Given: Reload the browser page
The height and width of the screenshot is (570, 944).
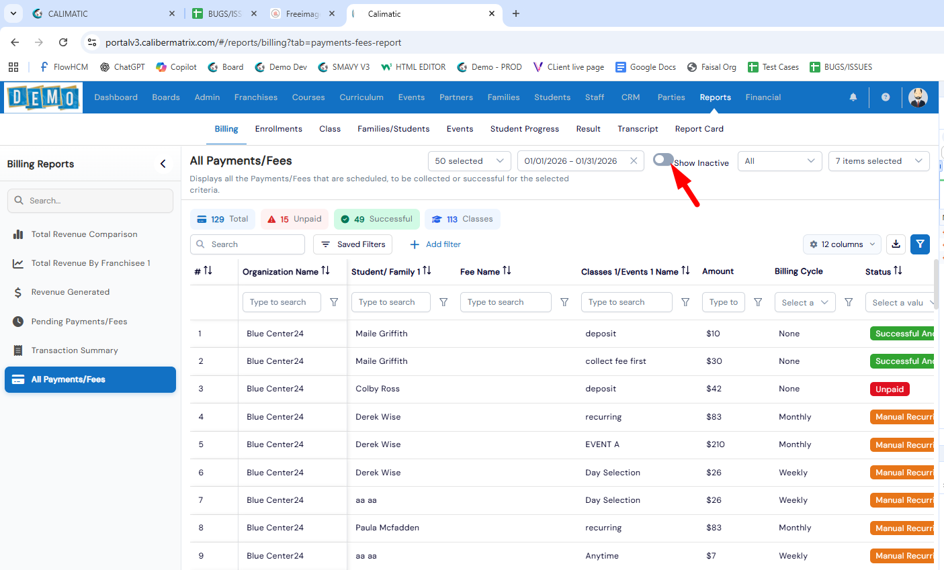Looking at the screenshot, I should [x=63, y=42].
